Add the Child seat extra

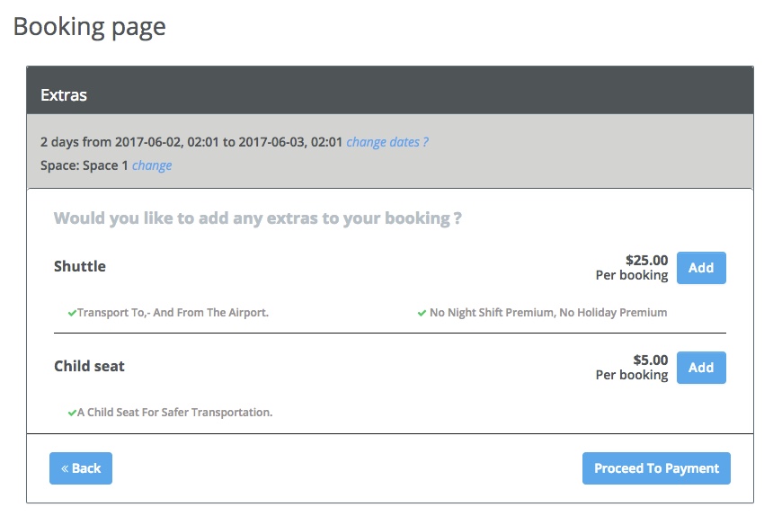click(700, 368)
